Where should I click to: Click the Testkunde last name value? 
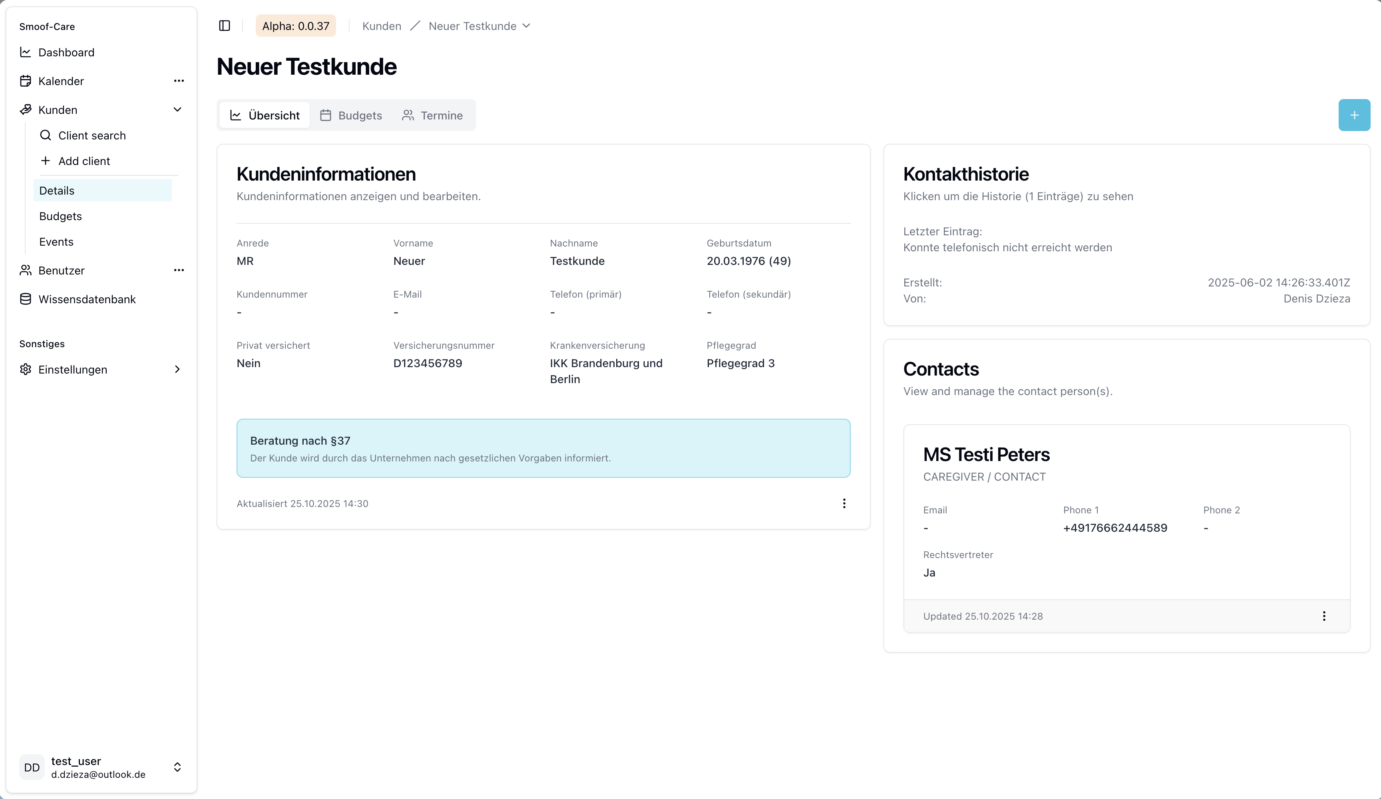coord(577,261)
